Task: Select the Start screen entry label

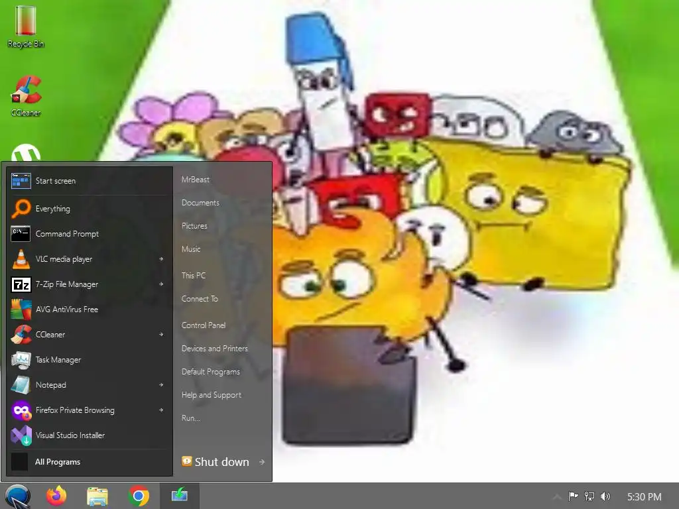Action: [x=56, y=181]
